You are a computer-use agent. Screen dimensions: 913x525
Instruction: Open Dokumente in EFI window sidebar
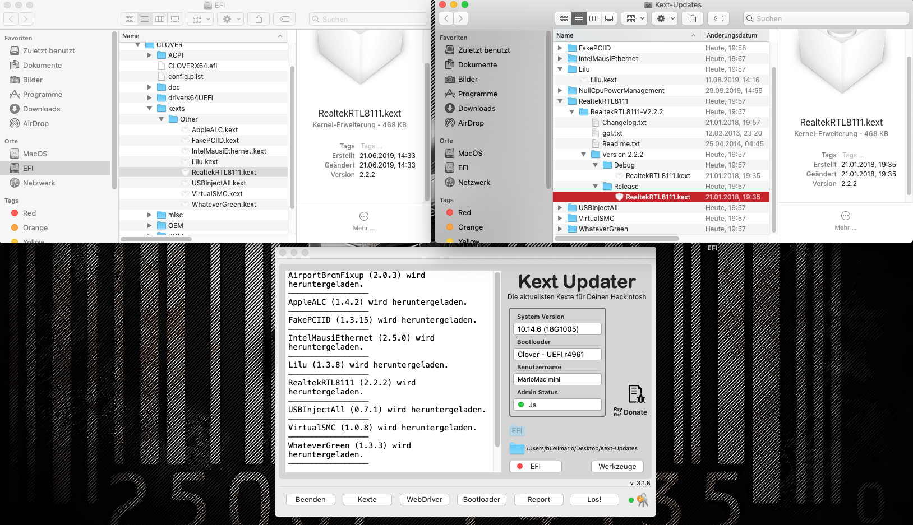[x=42, y=66]
